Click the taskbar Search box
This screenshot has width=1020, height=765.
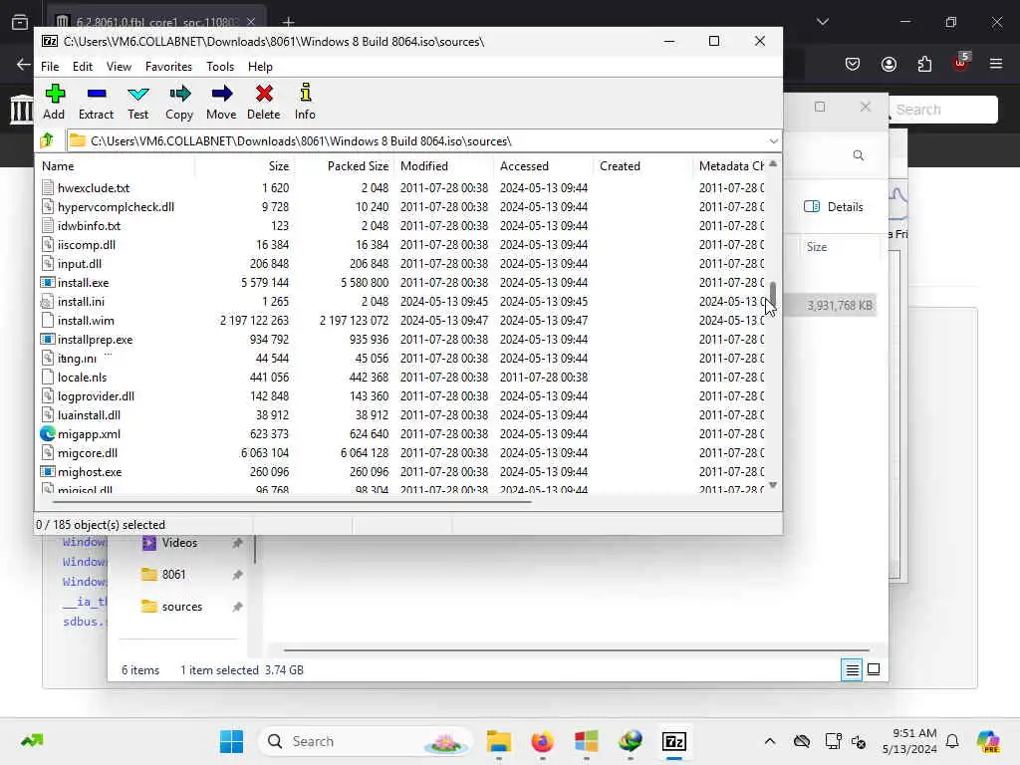point(366,741)
